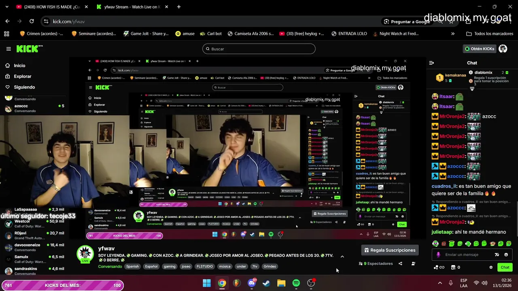Open FL Studio from the taskbar
Image resolution: width=518 pixels, height=291 pixels.
point(237,283)
